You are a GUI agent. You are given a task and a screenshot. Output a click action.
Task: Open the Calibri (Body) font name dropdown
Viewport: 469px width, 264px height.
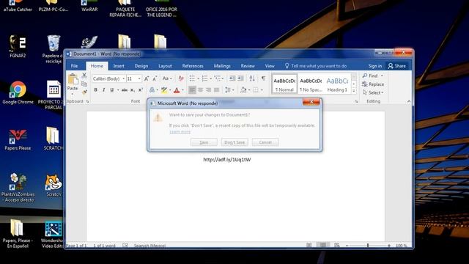pos(124,78)
